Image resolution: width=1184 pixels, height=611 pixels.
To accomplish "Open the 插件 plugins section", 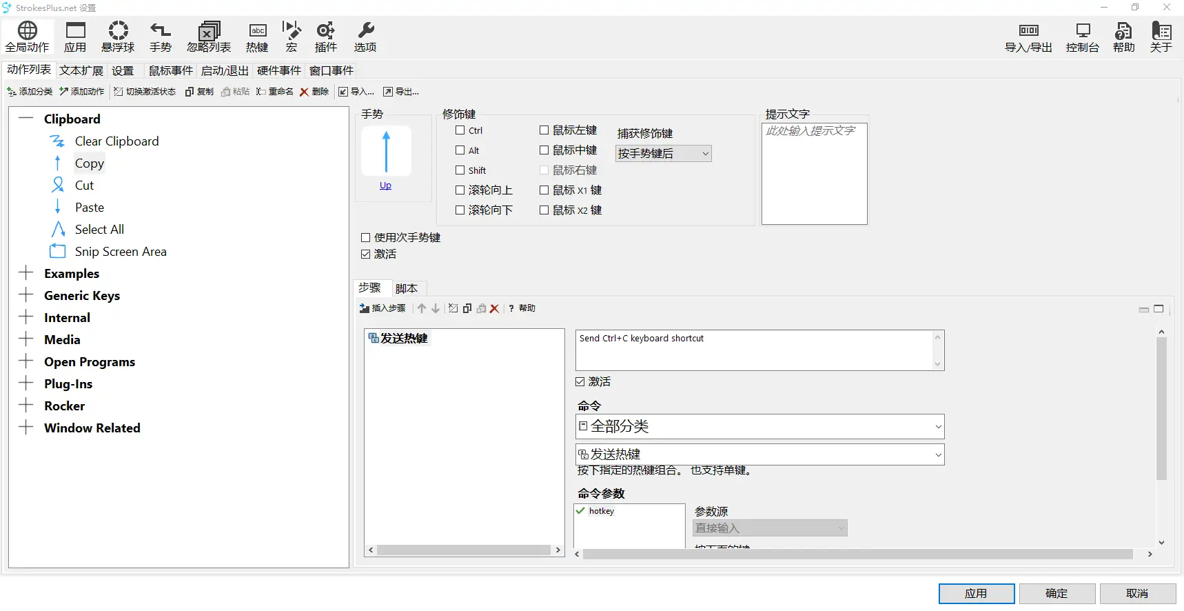I will [325, 37].
